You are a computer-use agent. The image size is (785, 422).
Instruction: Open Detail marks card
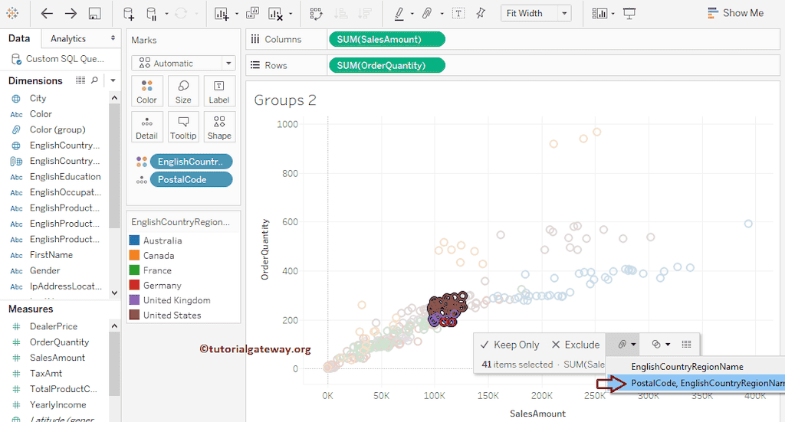point(146,127)
